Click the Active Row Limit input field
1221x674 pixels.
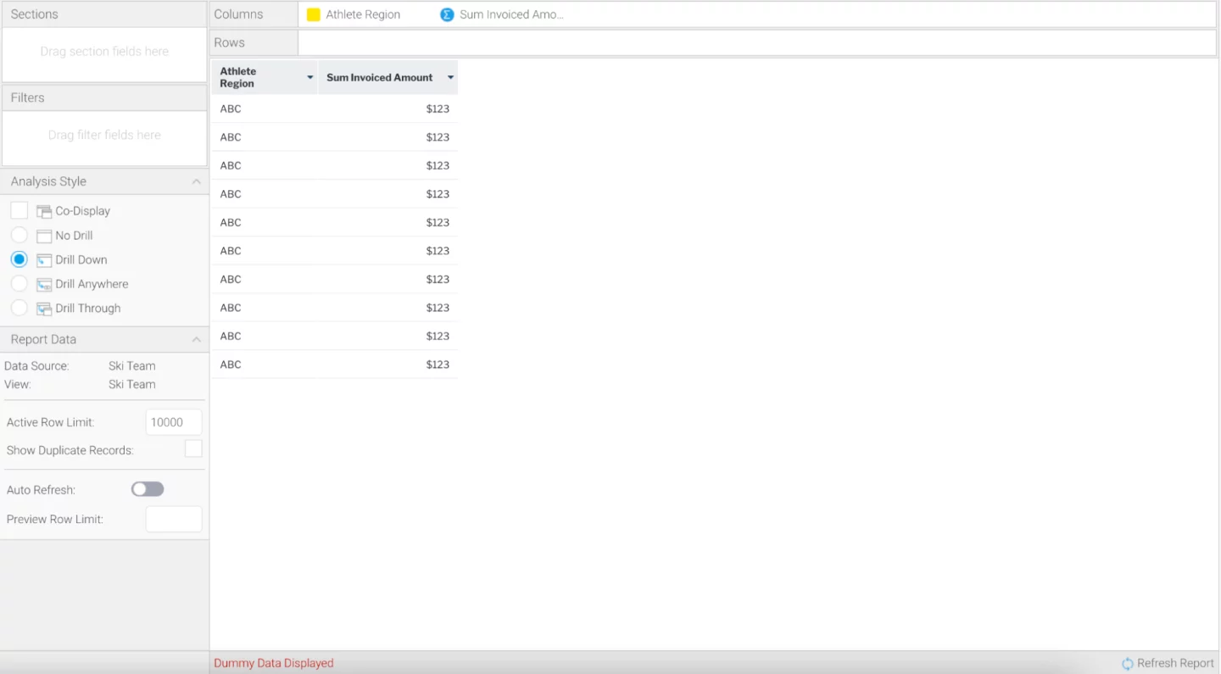tap(174, 422)
